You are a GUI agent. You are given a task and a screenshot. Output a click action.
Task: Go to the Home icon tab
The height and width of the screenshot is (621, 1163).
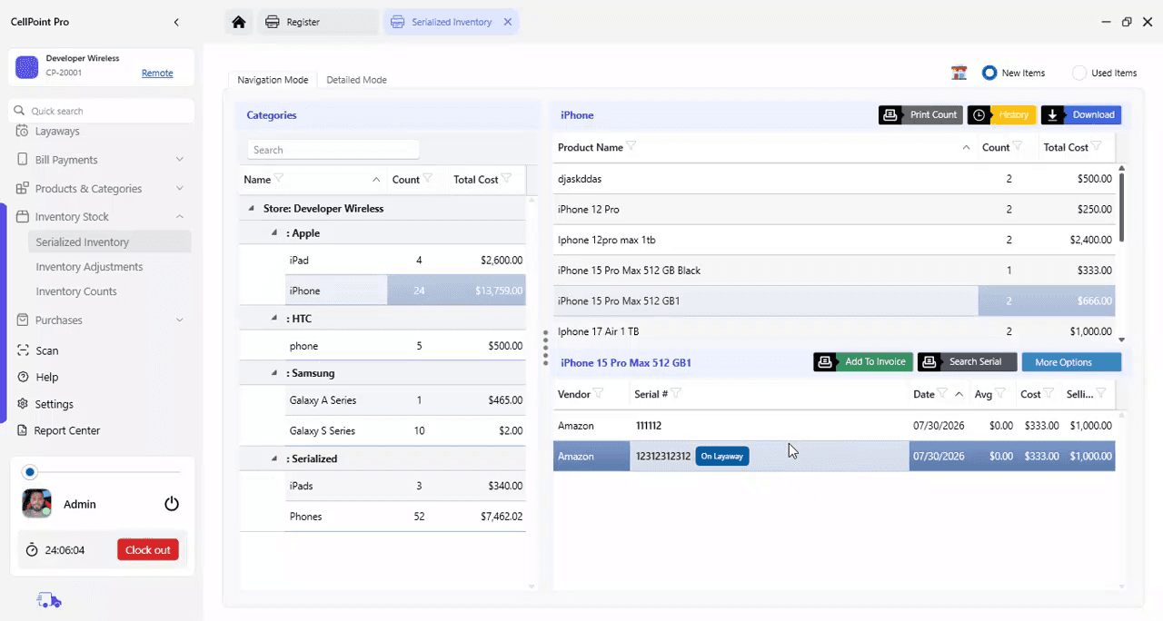point(238,22)
